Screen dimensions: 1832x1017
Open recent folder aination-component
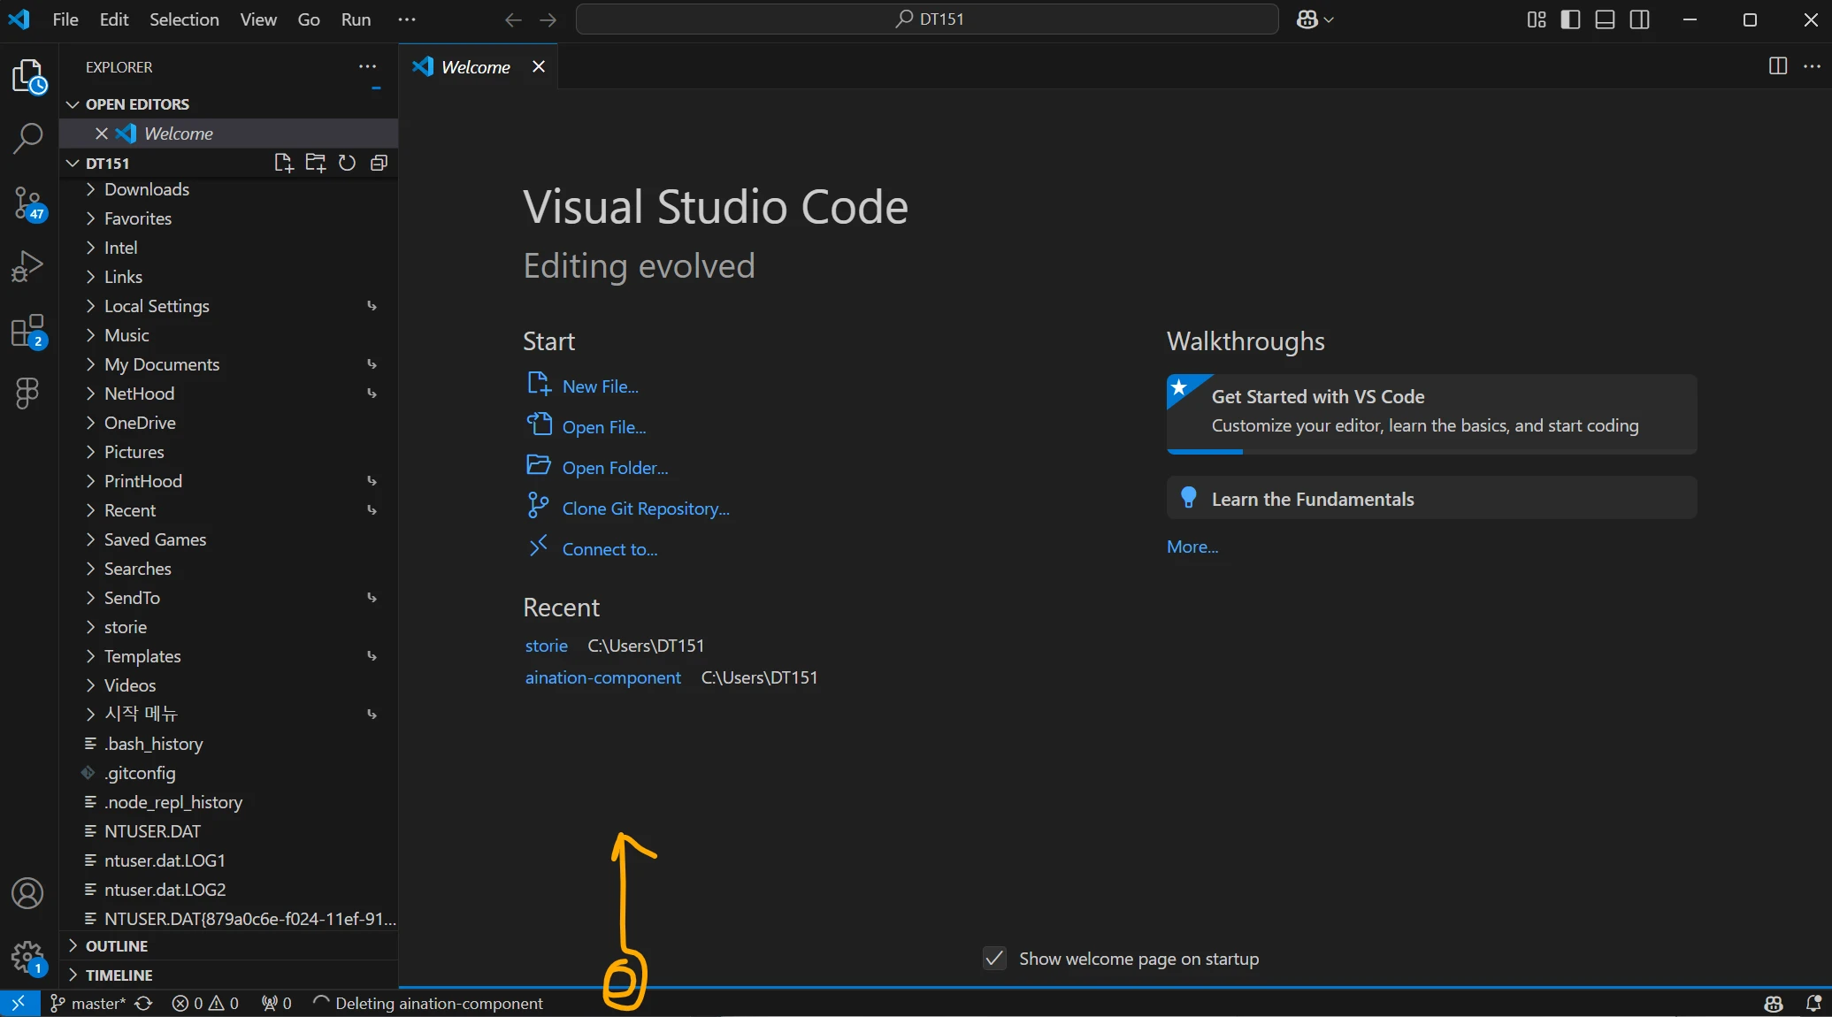pos(603,677)
